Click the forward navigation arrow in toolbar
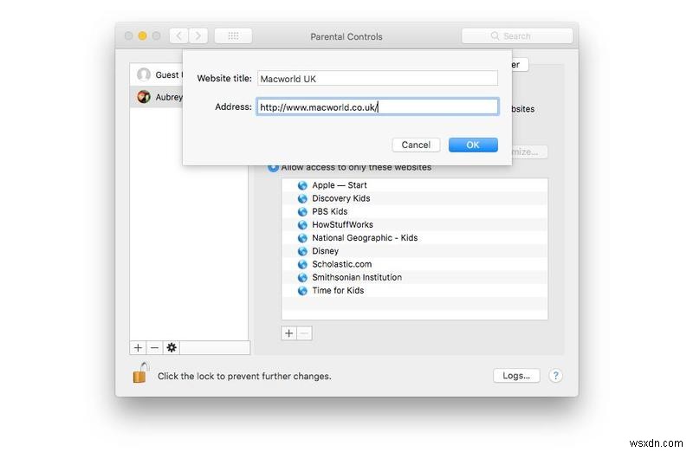The width and height of the screenshot is (693, 452). (x=198, y=36)
